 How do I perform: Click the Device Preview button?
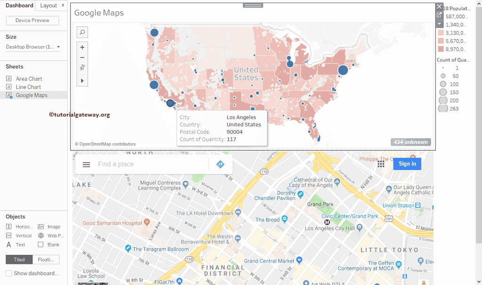[x=32, y=21]
